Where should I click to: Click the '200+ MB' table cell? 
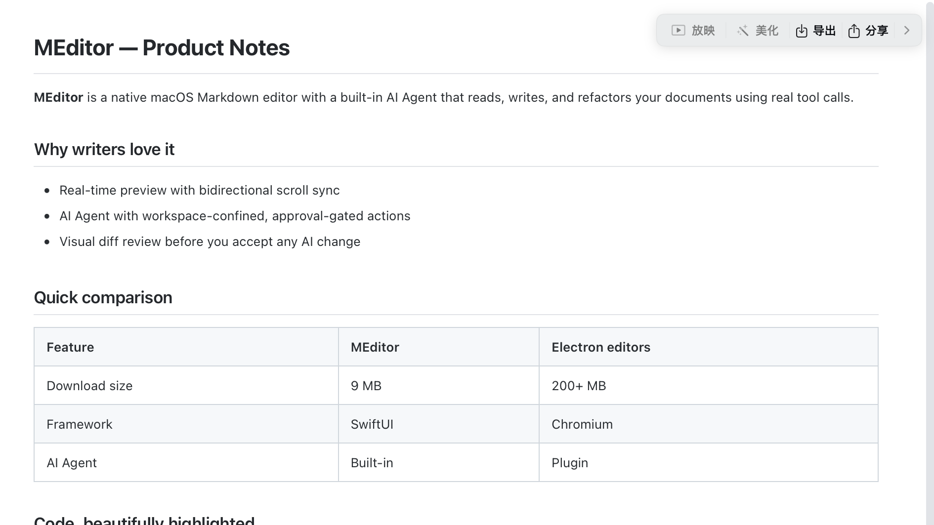tap(709, 386)
